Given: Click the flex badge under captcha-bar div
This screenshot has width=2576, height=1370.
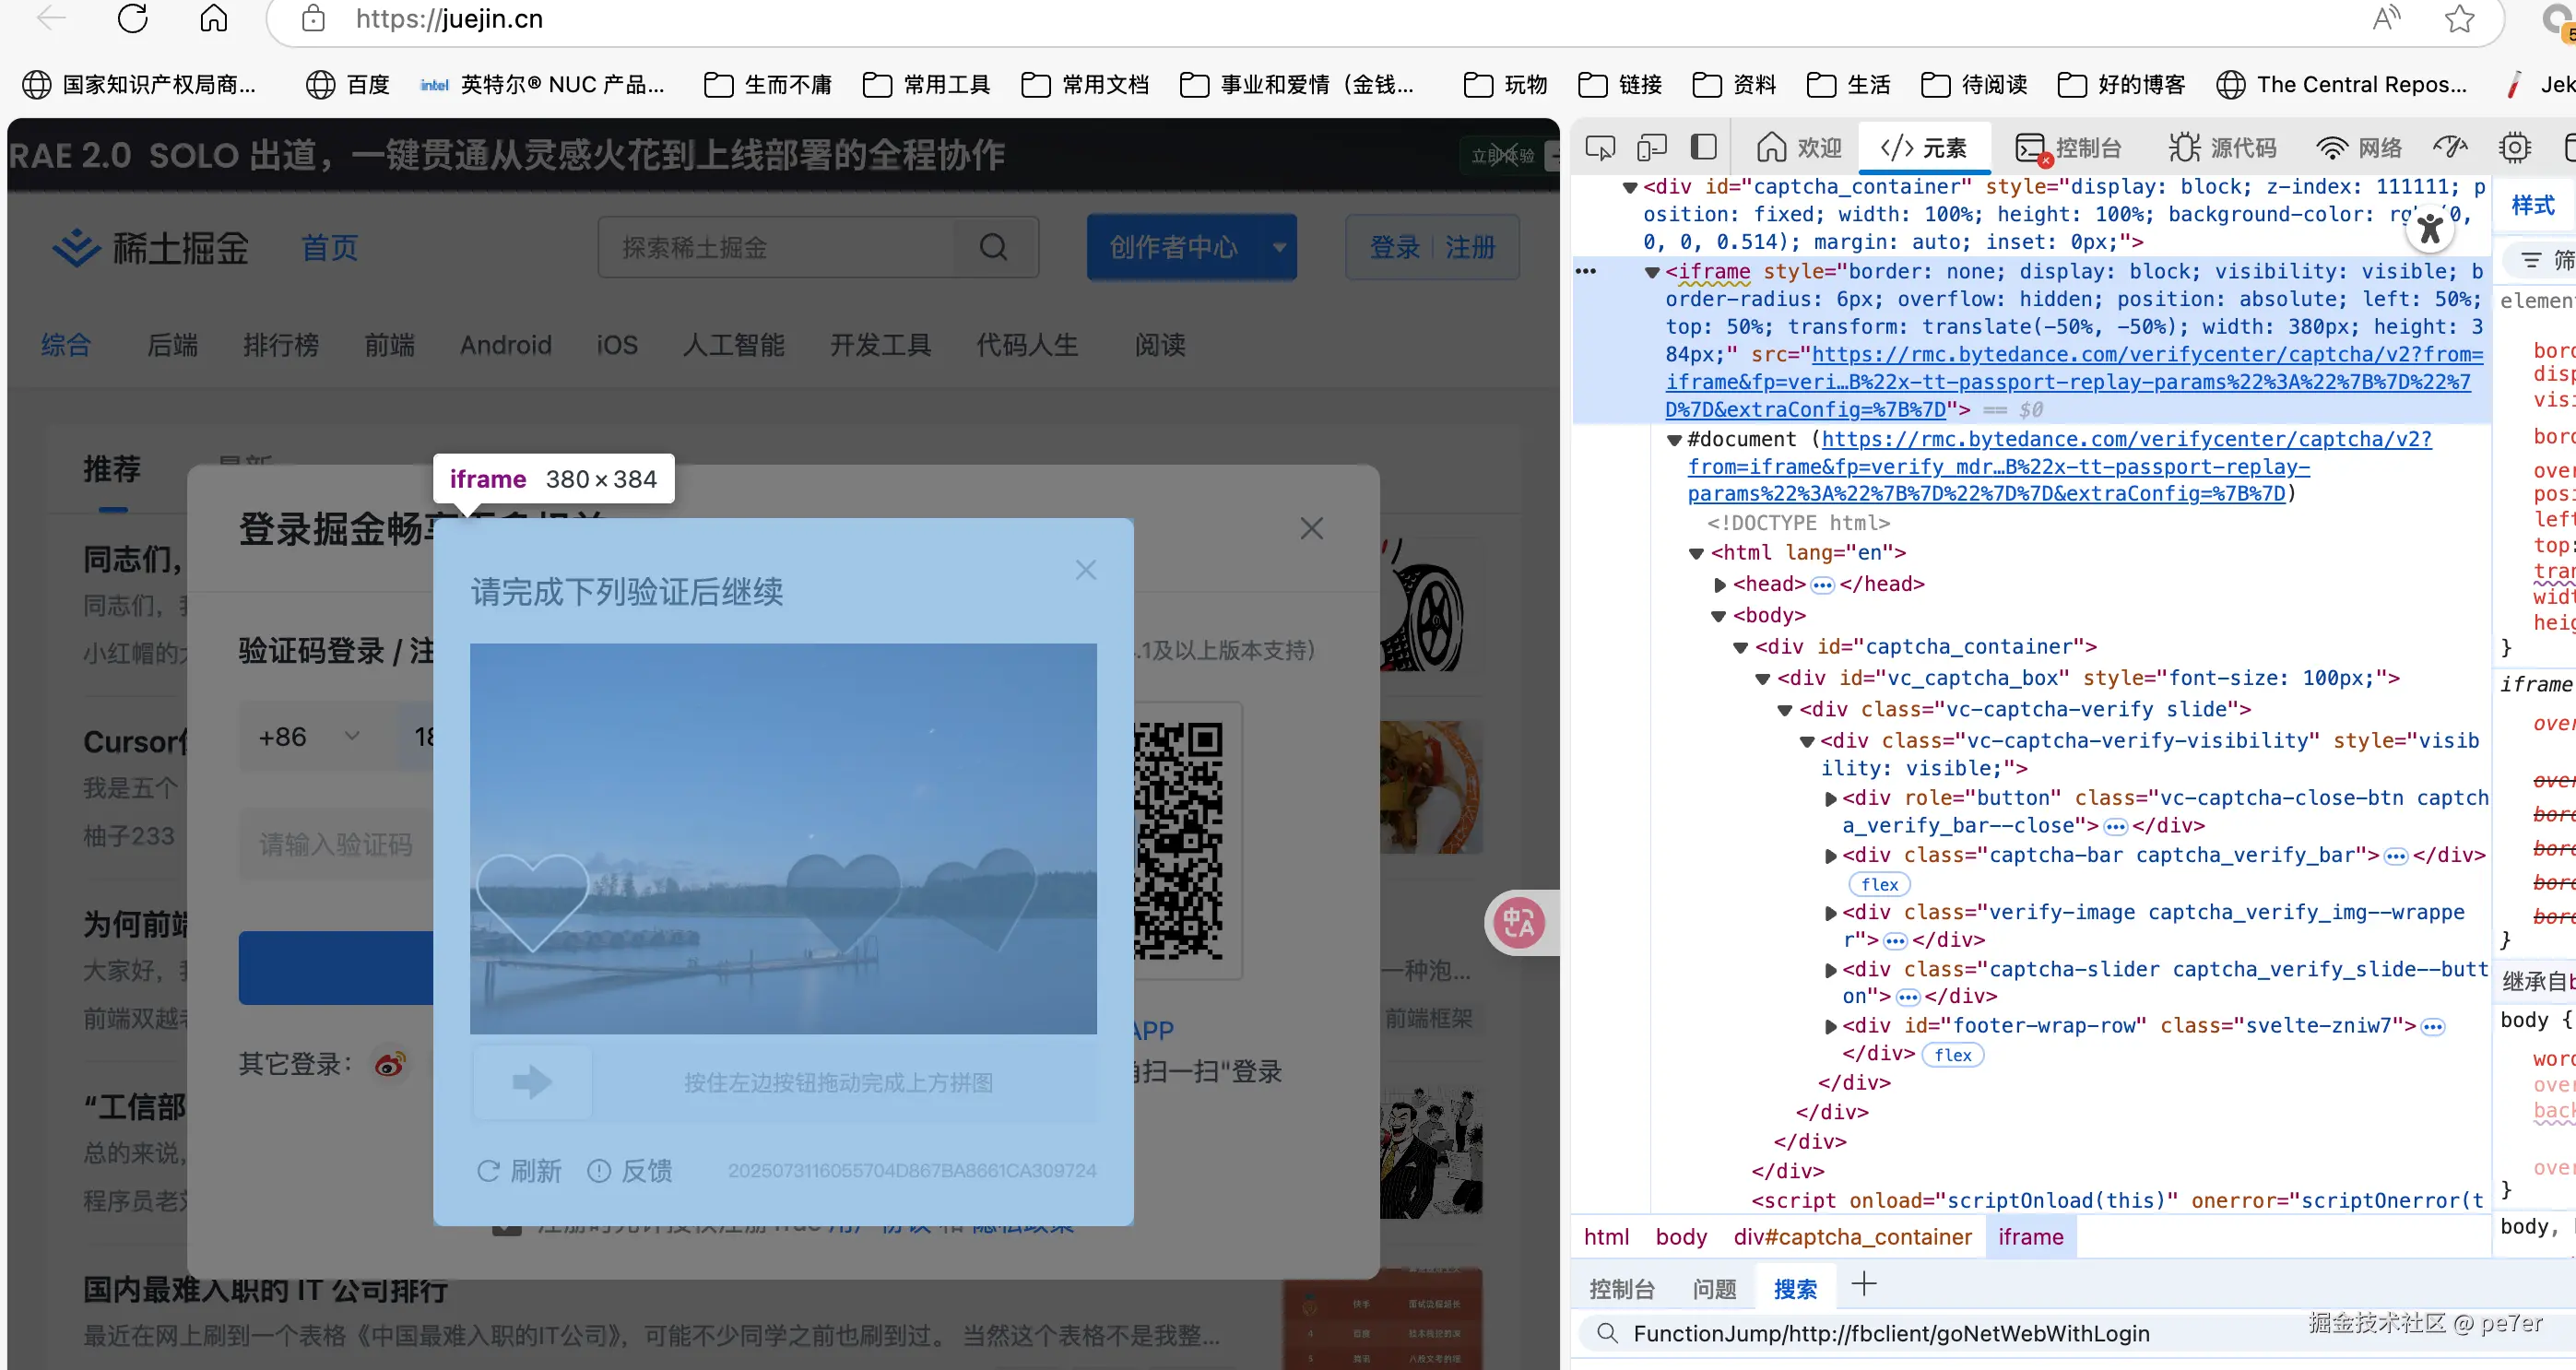Looking at the screenshot, I should pos(1879,884).
